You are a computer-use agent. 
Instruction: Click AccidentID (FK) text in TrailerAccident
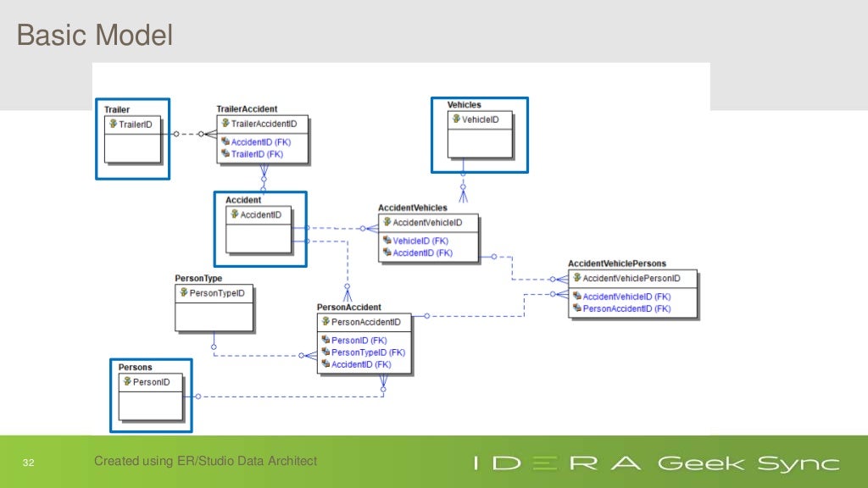tap(261, 142)
